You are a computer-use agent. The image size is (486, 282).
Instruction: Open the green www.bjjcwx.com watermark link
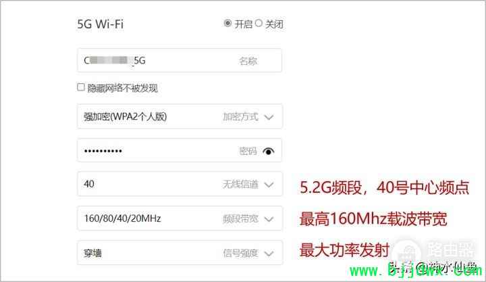[x=415, y=271]
